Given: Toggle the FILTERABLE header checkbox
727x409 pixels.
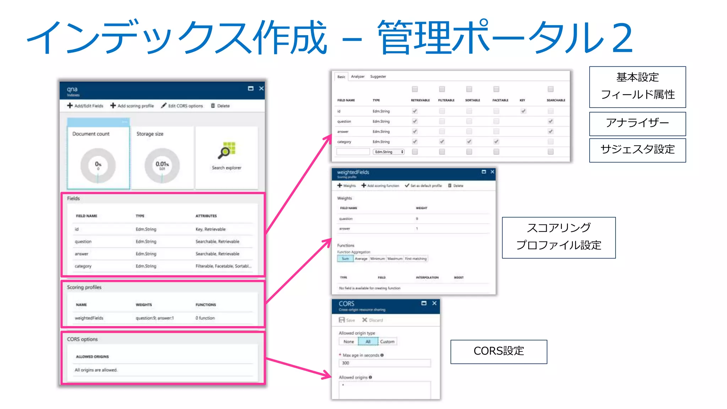Looking at the screenshot, I should click(442, 89).
